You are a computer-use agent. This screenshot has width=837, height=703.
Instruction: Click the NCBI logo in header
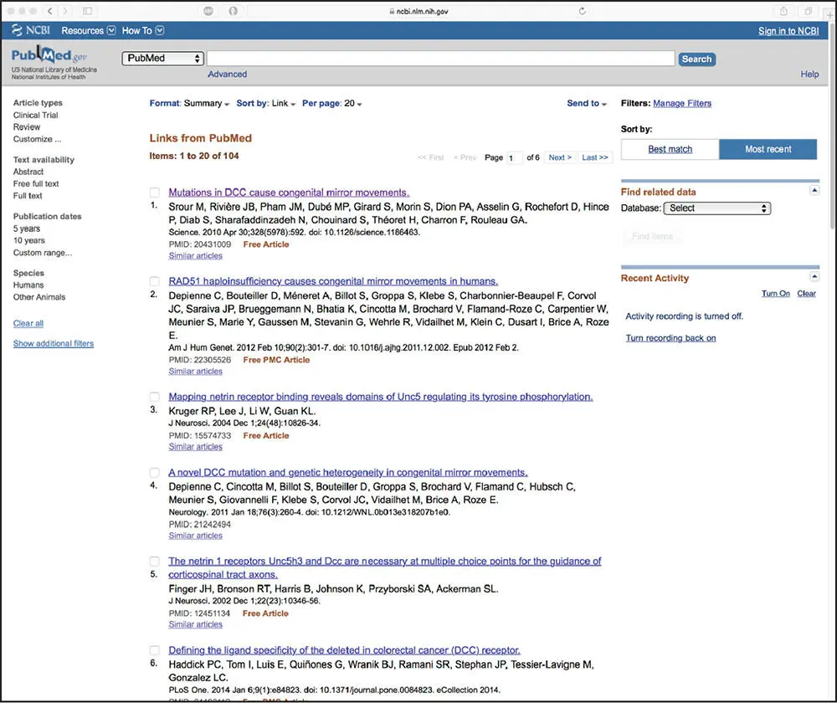[x=30, y=31]
